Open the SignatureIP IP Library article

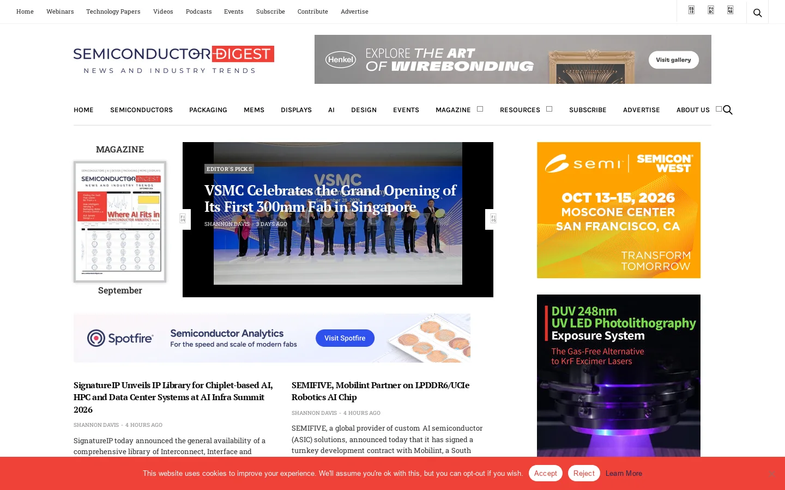[173, 397]
